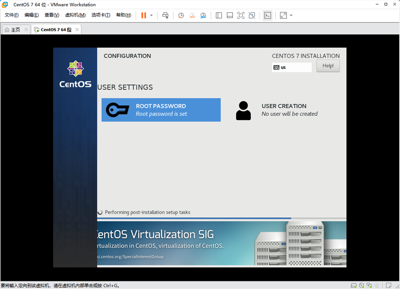Open the 查看(V) menu
This screenshot has height=289, width=400.
tap(52, 15)
